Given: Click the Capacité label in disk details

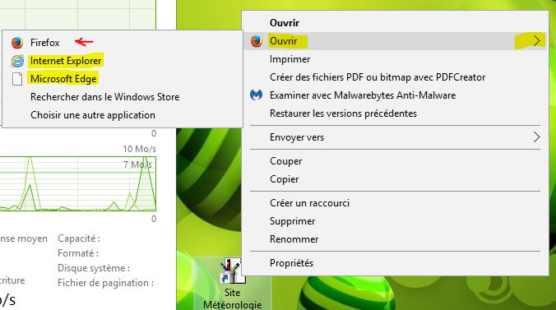Looking at the screenshot, I should pos(79,238).
